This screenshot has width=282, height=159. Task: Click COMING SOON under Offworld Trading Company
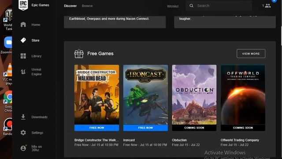pos(243,128)
